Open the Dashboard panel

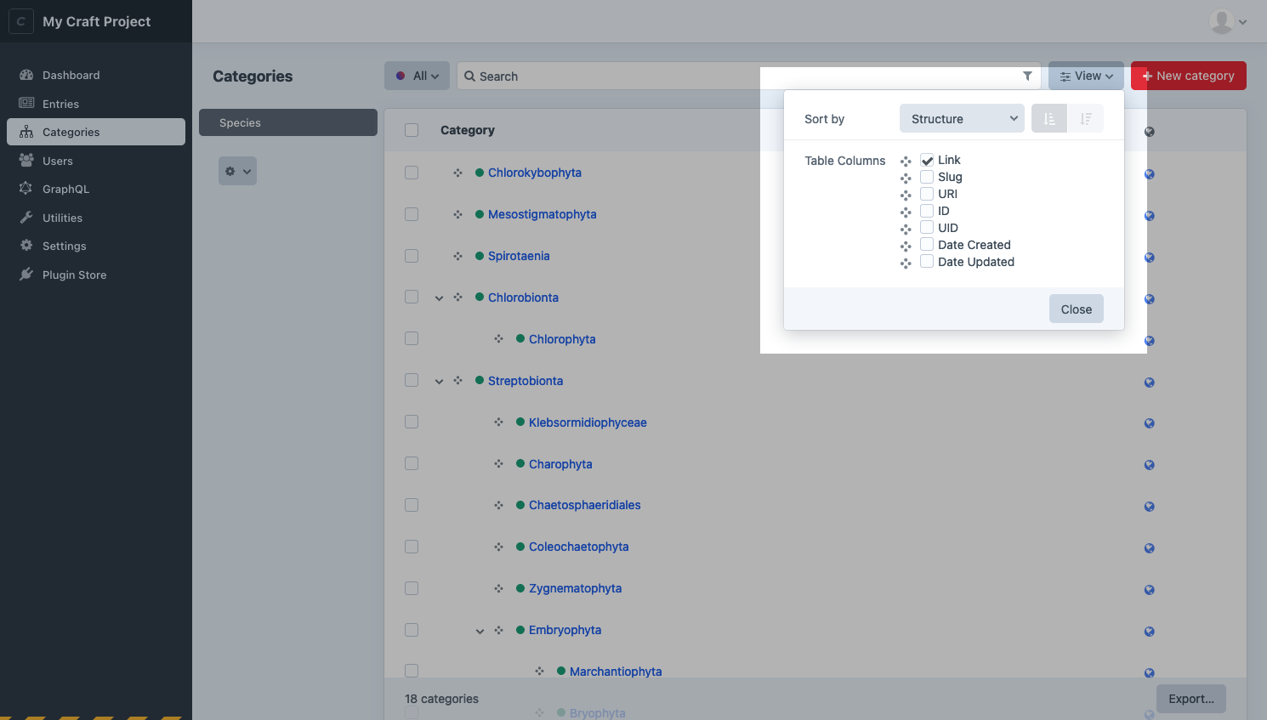[x=71, y=75]
